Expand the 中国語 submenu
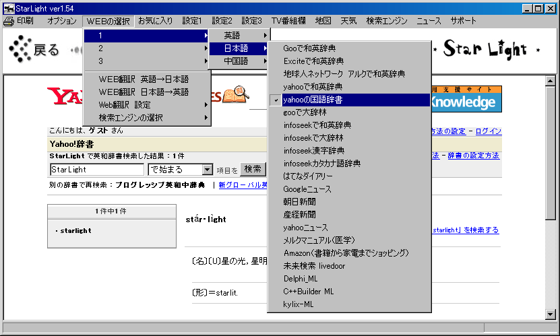This screenshot has height=336, width=560. pos(239,61)
